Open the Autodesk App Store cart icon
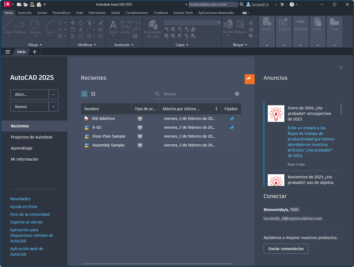Image resolution: width=354 pixels, height=267 pixels. pos(282,4)
